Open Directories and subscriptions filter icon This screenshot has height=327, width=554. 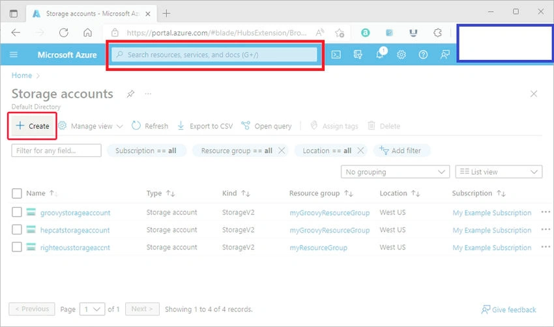pyautogui.click(x=358, y=54)
